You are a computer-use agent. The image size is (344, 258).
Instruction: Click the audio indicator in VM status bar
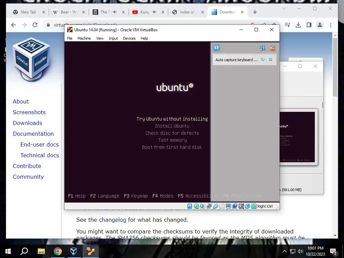pos(203,206)
